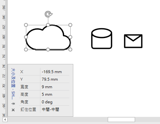Pin the Size & Position panel
The width and height of the screenshot is (160, 124).
click(13, 103)
